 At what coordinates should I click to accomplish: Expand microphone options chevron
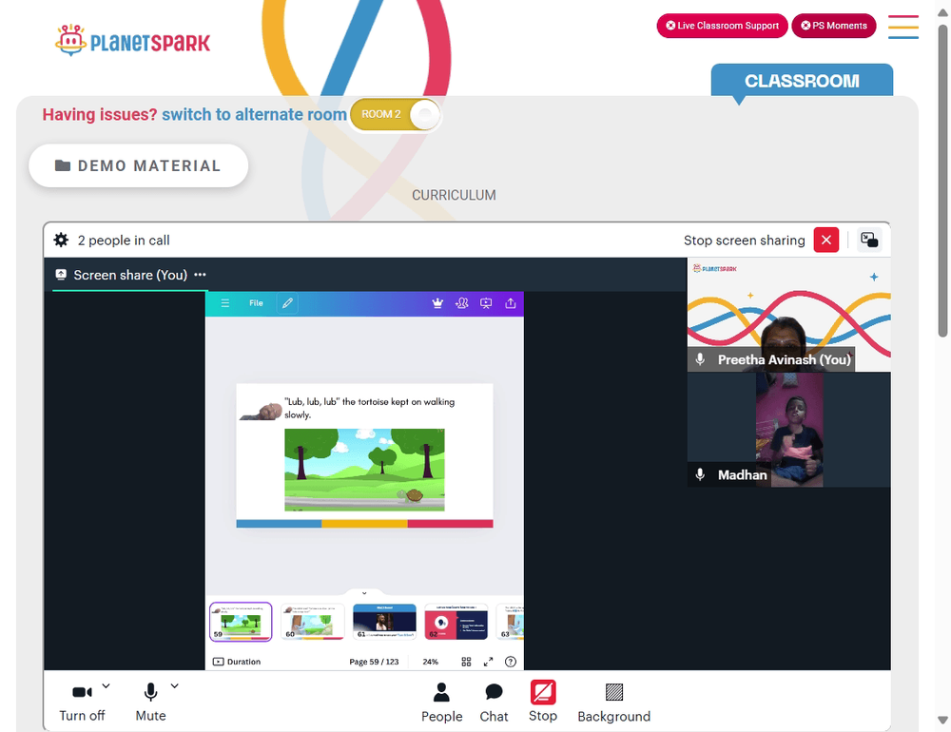tap(175, 686)
